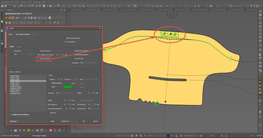The width and height of the screenshot is (263, 138).
Task: Uncheck the Show perimeter checkbox
Action: point(38,59)
